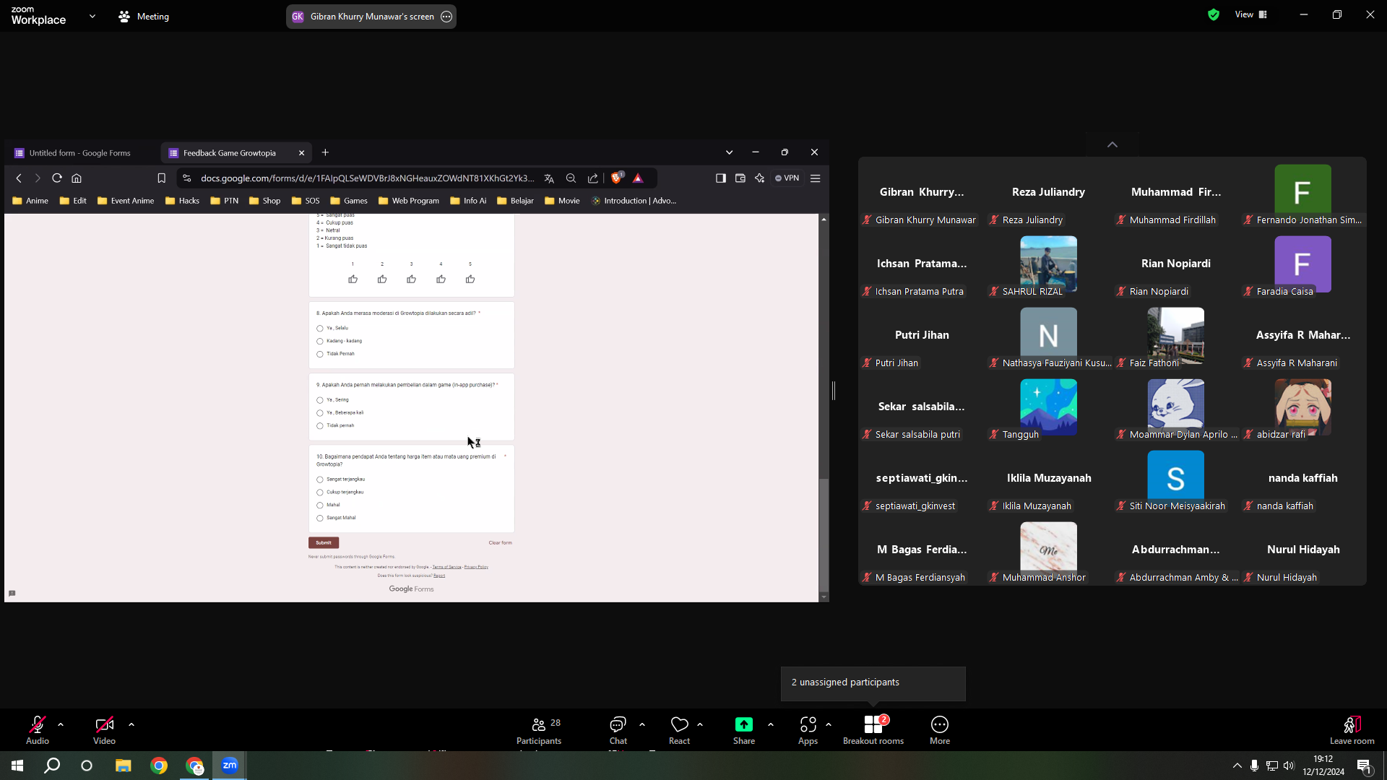Choose "Tidak Pernah" for question 8
1387x780 pixels.
320,355
